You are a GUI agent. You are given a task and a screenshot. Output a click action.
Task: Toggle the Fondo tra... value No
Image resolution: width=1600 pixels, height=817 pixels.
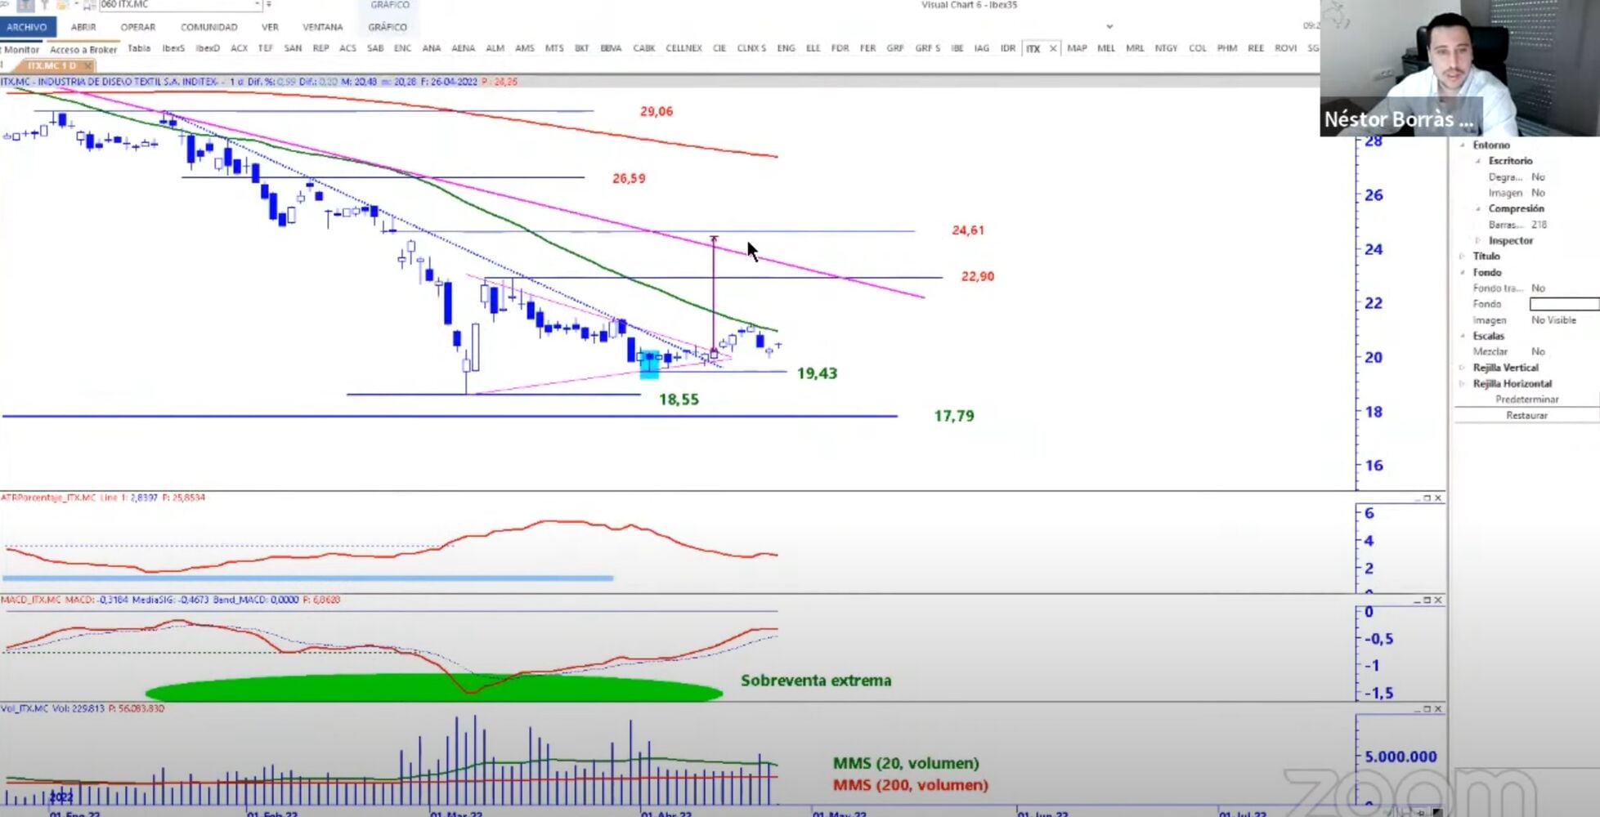(x=1538, y=288)
